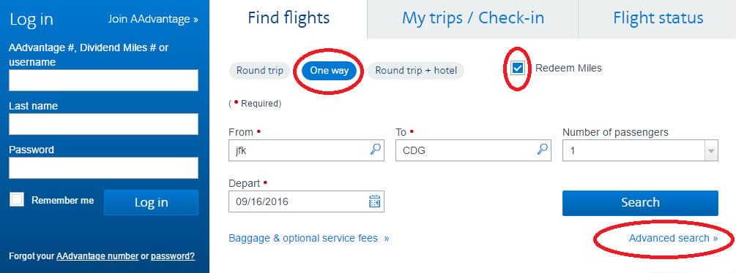Open Baggage & optional service fees link
Image resolution: width=736 pixels, height=273 pixels.
(309, 239)
